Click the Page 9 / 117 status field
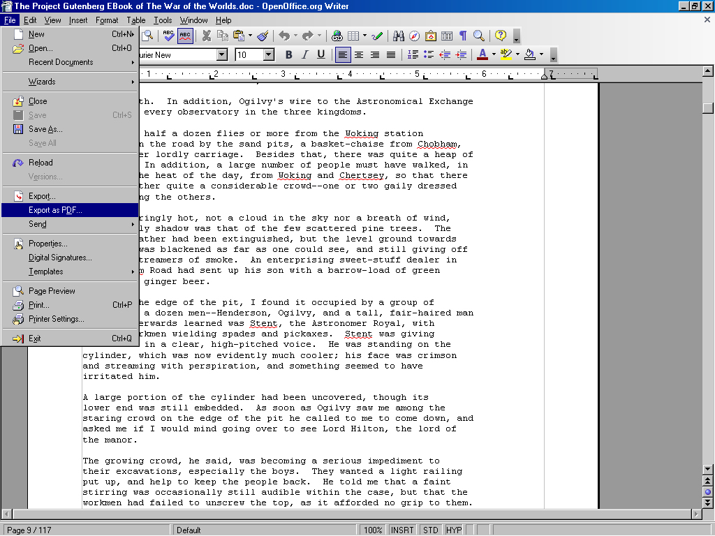The width and height of the screenshot is (715, 536). [x=29, y=530]
